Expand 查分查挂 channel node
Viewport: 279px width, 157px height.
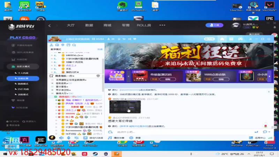point(52,87)
